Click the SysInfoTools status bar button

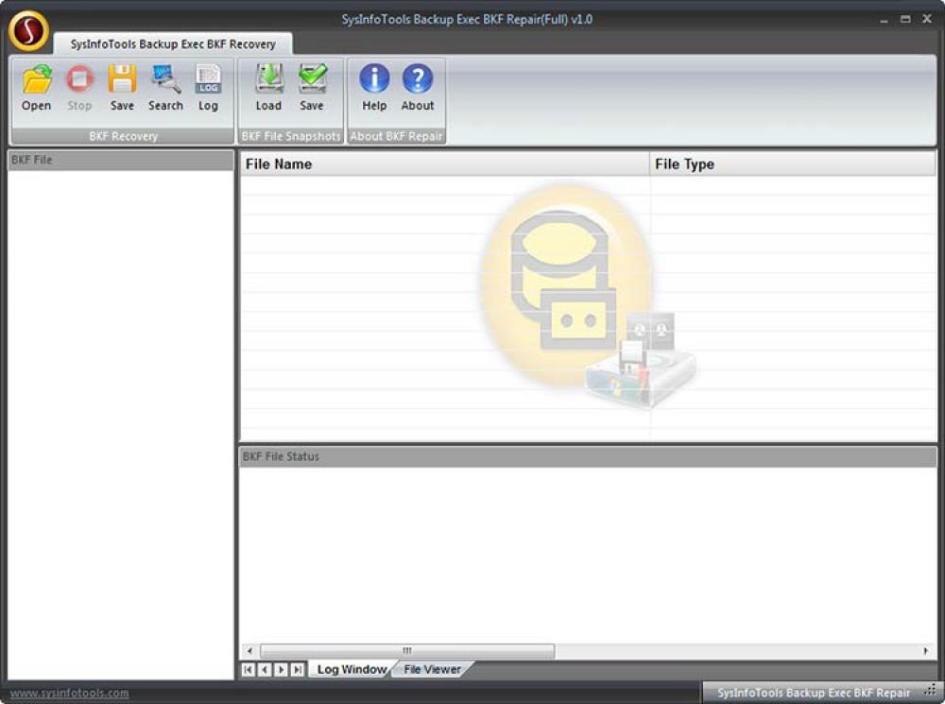[x=815, y=692]
